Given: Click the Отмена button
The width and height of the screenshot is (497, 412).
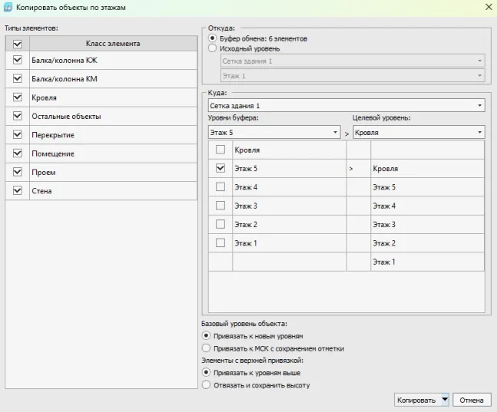Looking at the screenshot, I should pyautogui.click(x=472, y=400).
